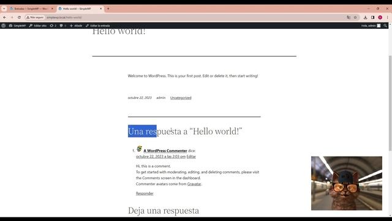Open the Uncategorized category link

tap(181, 98)
